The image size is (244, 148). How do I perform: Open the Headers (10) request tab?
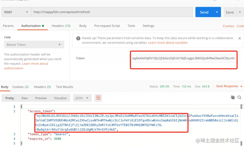(61, 26)
